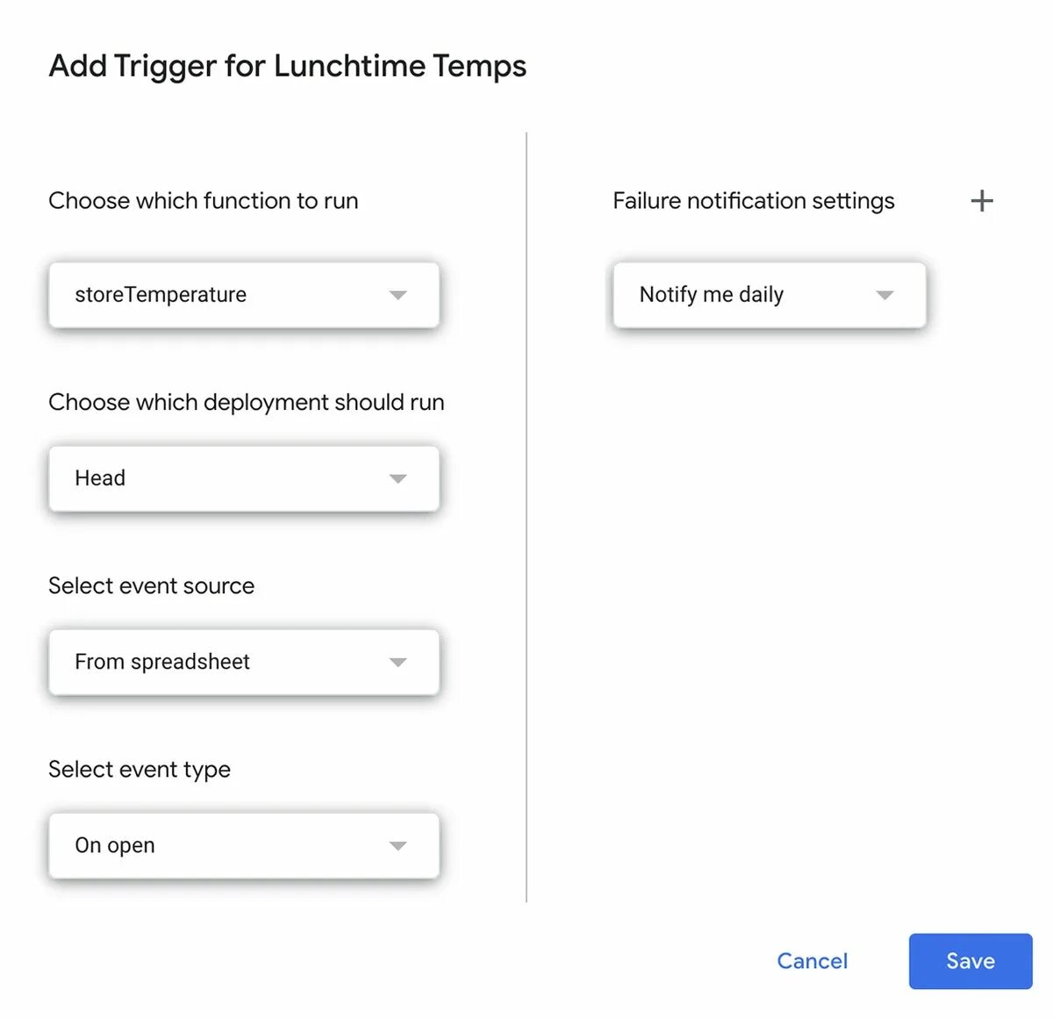Cancel the trigger dialog

[812, 961]
